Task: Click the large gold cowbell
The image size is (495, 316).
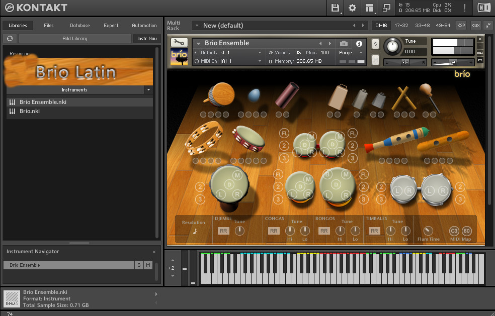Action: pos(338,97)
